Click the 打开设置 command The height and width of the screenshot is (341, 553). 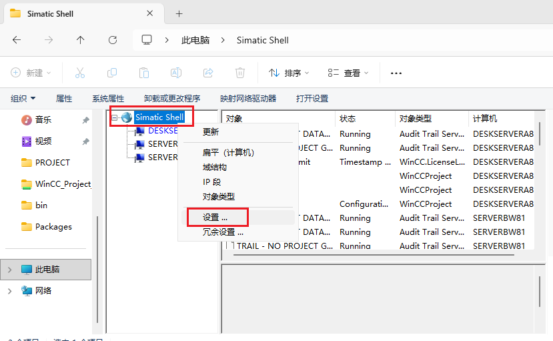312,98
